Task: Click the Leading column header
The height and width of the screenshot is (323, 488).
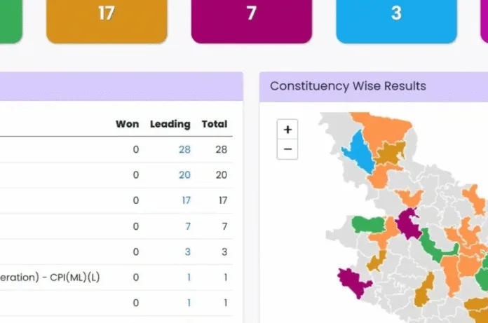Action: point(170,124)
